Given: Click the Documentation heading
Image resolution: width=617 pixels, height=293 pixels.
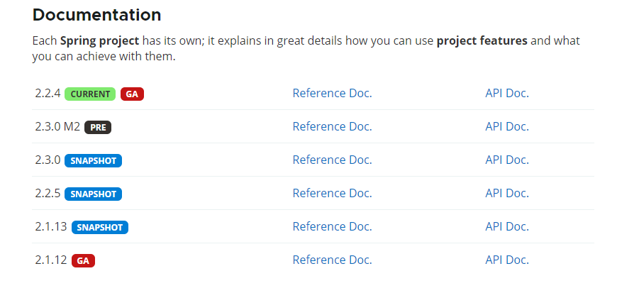Looking at the screenshot, I should tap(96, 15).
